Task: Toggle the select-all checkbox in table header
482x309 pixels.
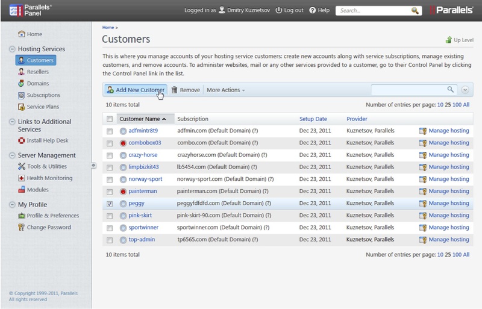Action: [x=109, y=119]
